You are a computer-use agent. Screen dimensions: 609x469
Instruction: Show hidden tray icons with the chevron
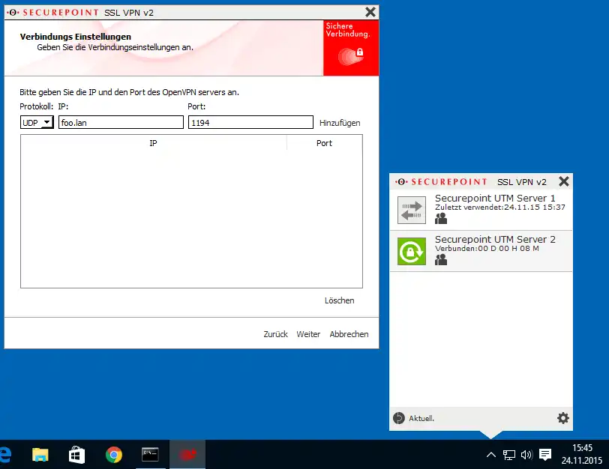491,455
